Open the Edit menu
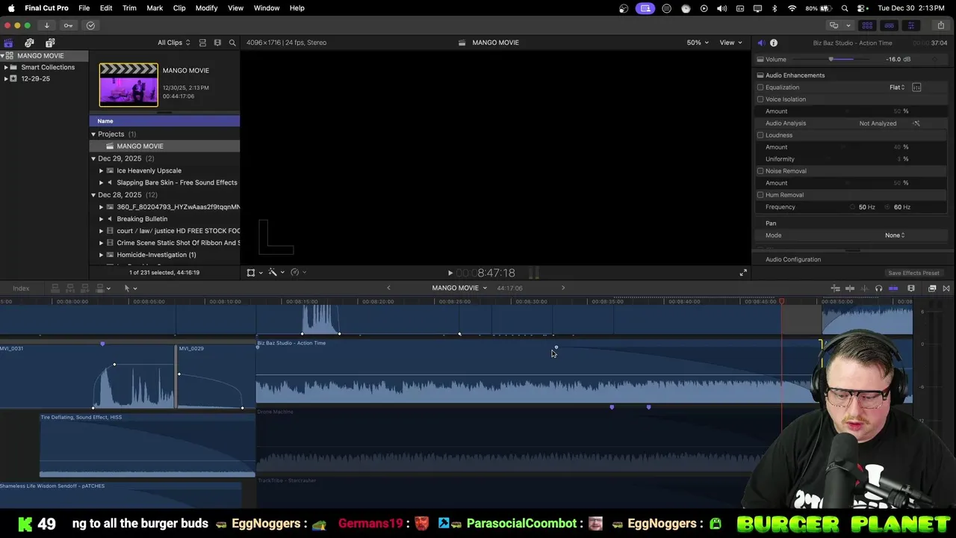The height and width of the screenshot is (538, 956). pyautogui.click(x=106, y=8)
